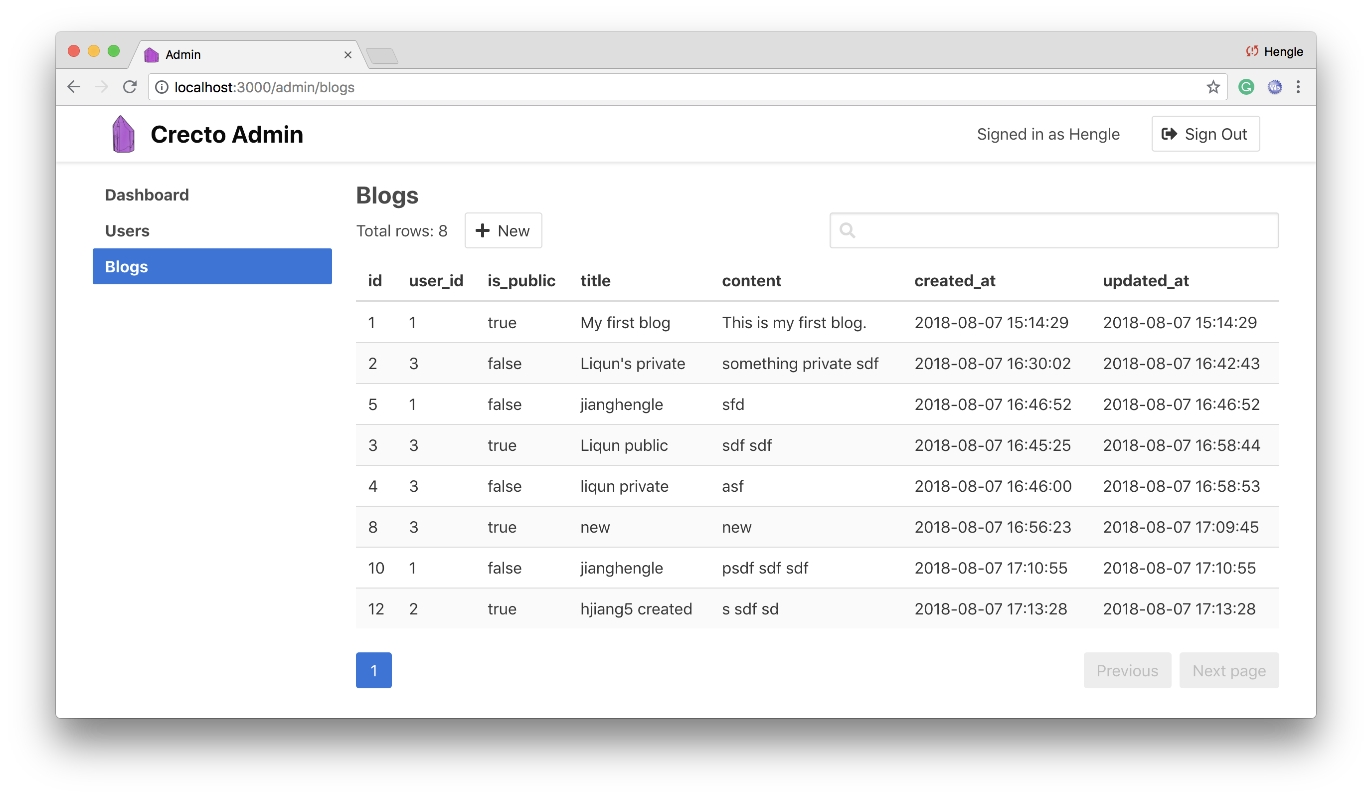
Task: Bookmark page with the star icon
Action: coord(1212,87)
